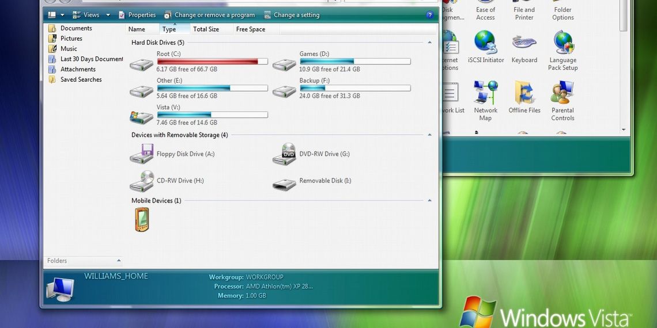Click Change a setting button
The image size is (657, 328).
click(x=292, y=14)
